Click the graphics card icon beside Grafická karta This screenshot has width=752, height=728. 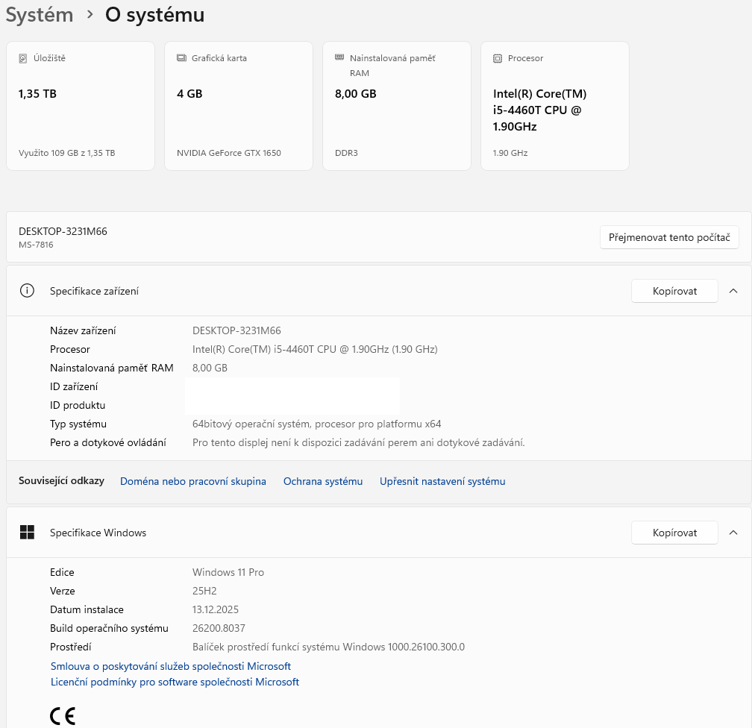[181, 58]
